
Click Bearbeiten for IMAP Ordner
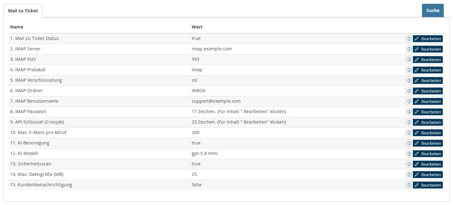pos(428,91)
